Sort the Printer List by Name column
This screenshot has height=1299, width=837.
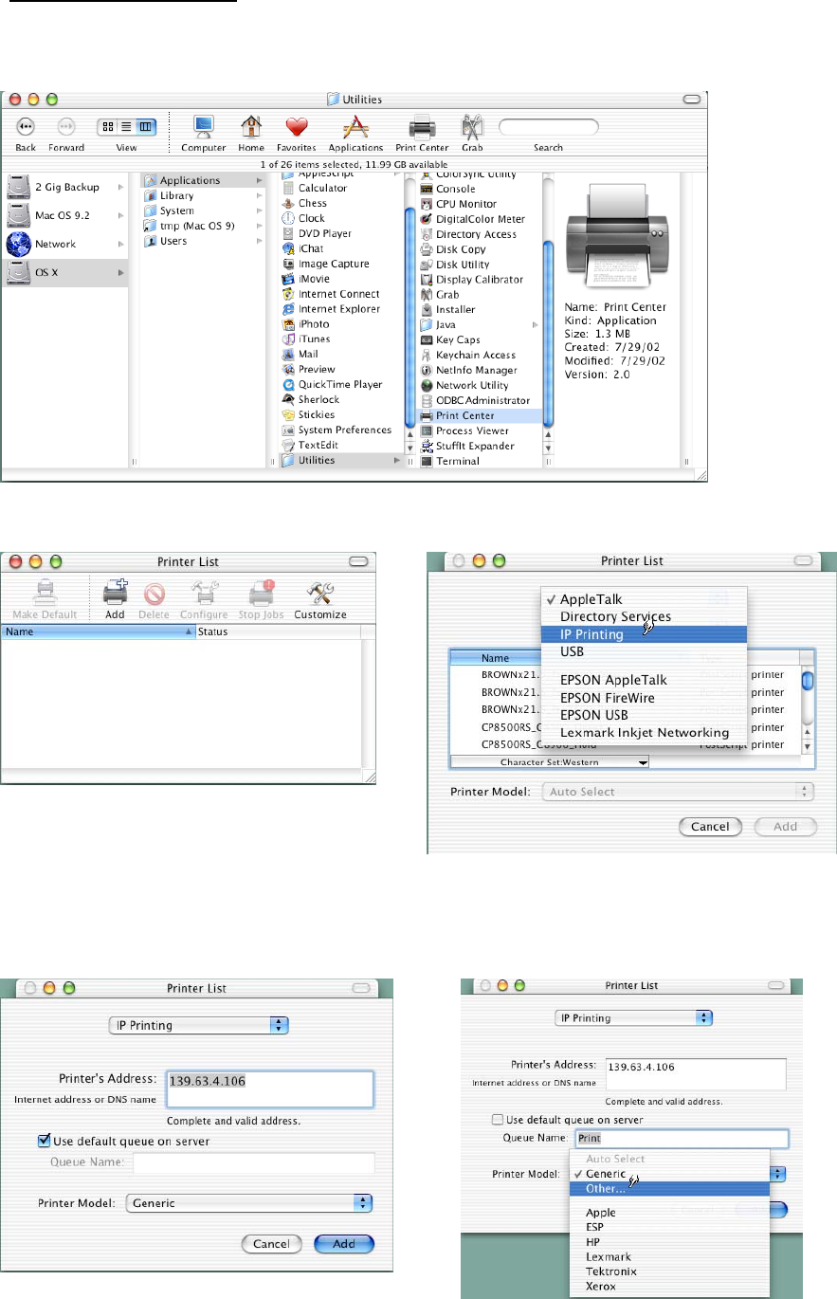[x=99, y=631]
